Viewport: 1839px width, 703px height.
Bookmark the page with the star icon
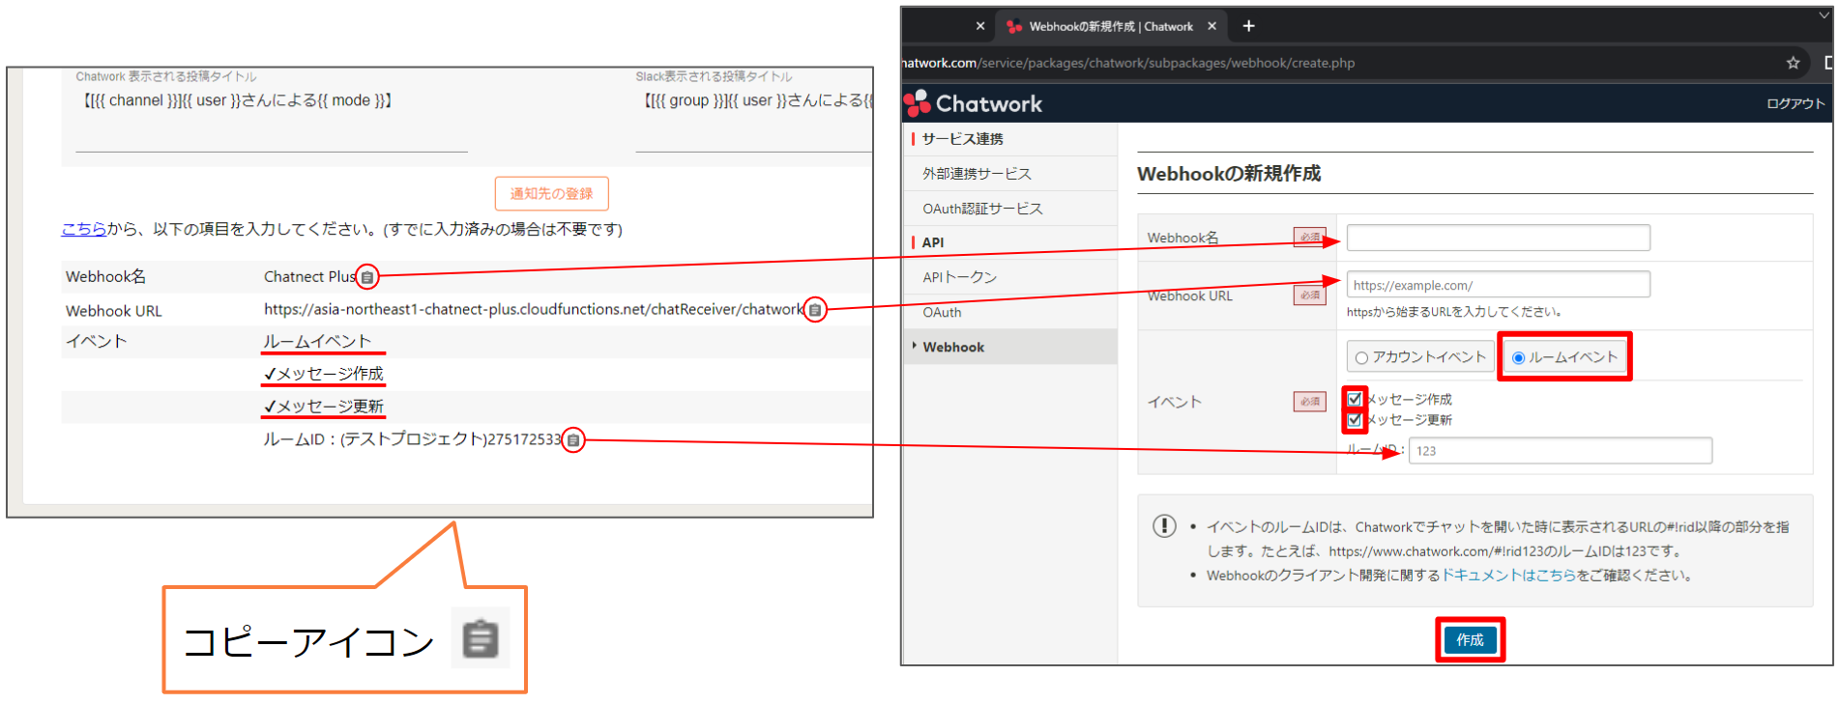click(1793, 63)
